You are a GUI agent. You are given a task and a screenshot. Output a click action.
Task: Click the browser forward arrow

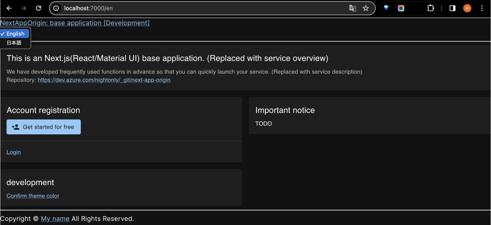coord(24,8)
